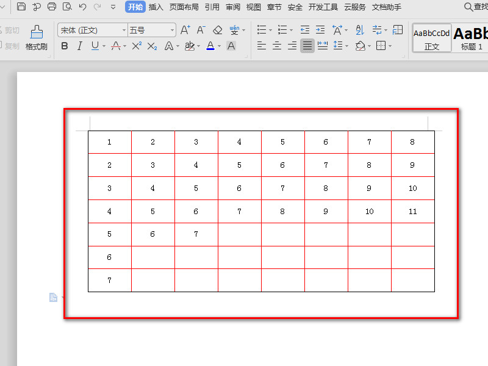Increase paragraph indent

click(x=320, y=30)
